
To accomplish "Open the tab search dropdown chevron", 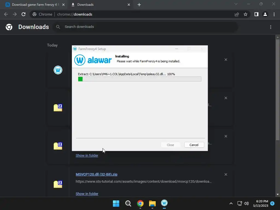I will click(x=236, y=4).
